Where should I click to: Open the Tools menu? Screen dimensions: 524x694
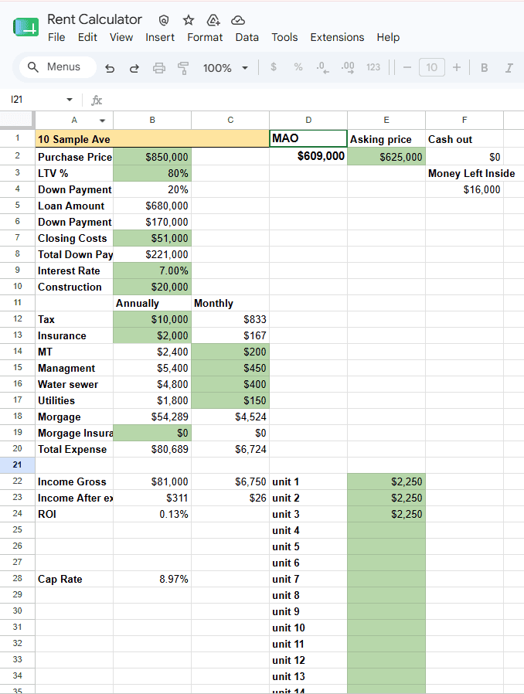(x=284, y=37)
